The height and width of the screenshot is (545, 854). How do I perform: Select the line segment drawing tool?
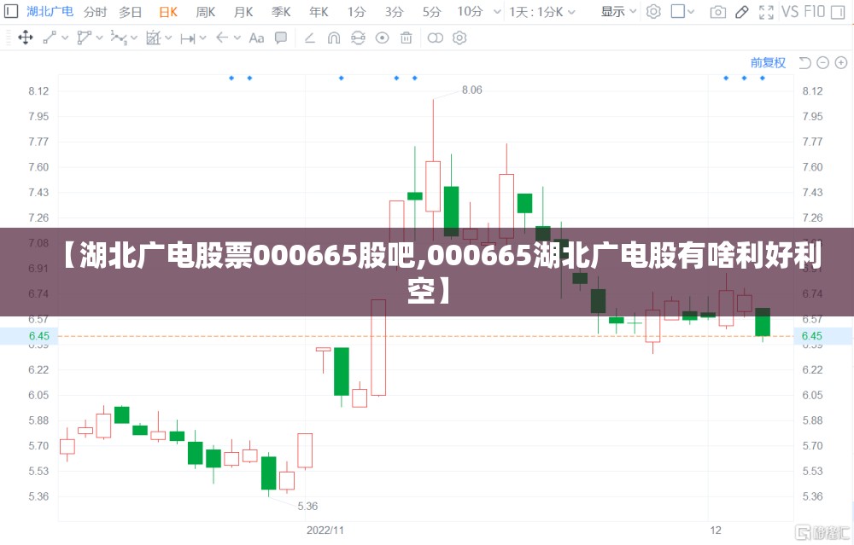50,38
